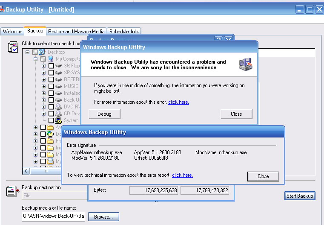The image size is (324, 225).
Task: Enable the System State checkbox
Action: (x=51, y=120)
